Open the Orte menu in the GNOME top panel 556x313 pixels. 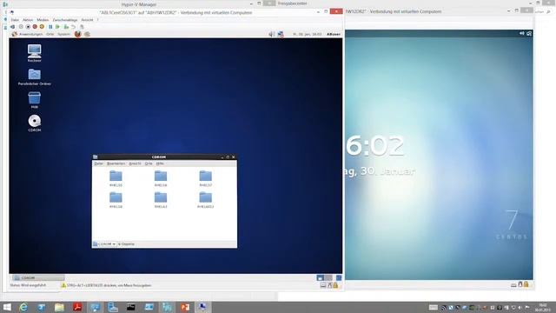(50, 34)
